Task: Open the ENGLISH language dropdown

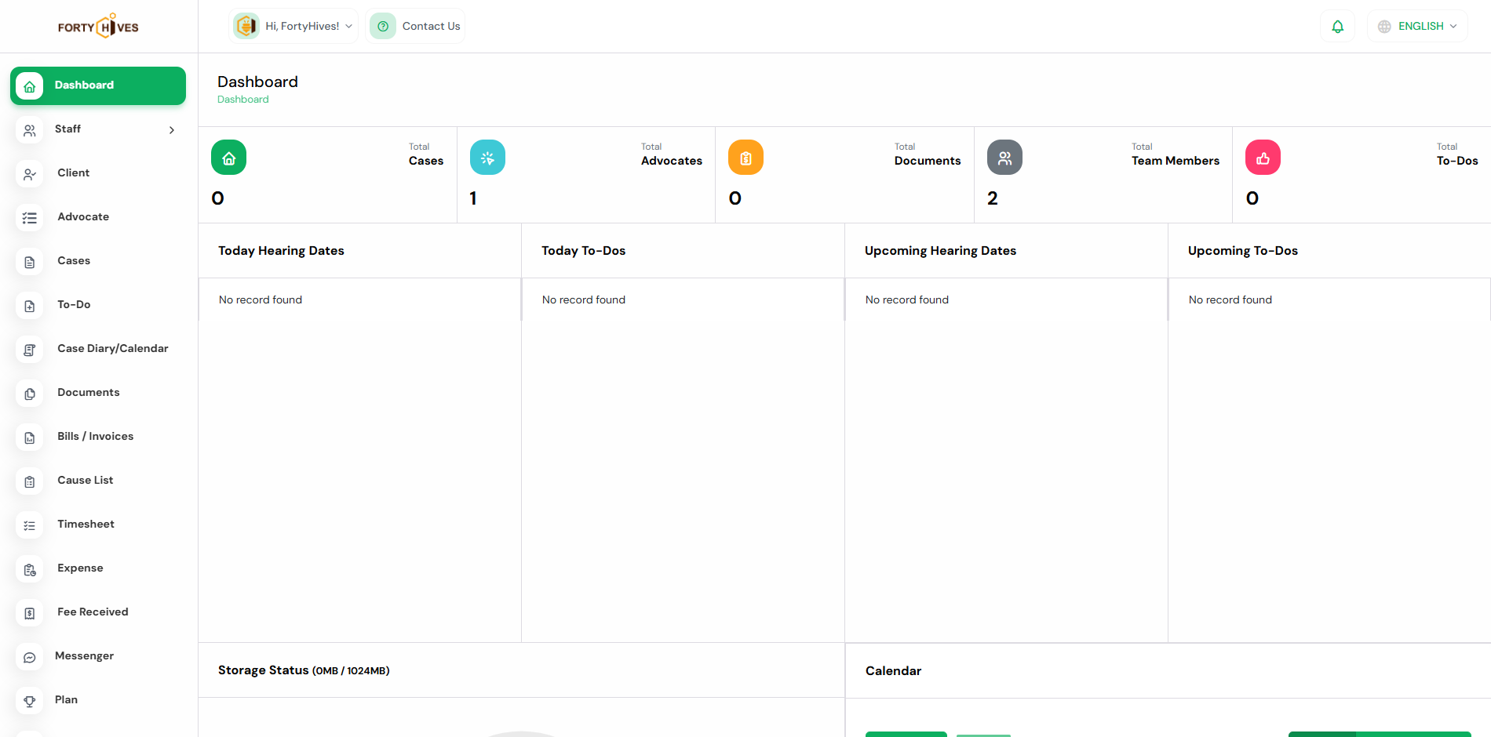Action: click(1417, 26)
